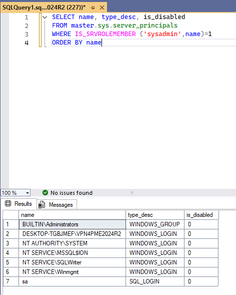Select the NT AUTHORITY\SYSTEM cell
The image size is (236, 295).
[72, 243]
